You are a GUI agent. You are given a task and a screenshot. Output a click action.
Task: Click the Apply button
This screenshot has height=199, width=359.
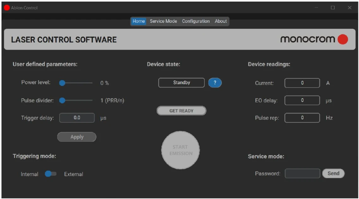[x=77, y=137]
